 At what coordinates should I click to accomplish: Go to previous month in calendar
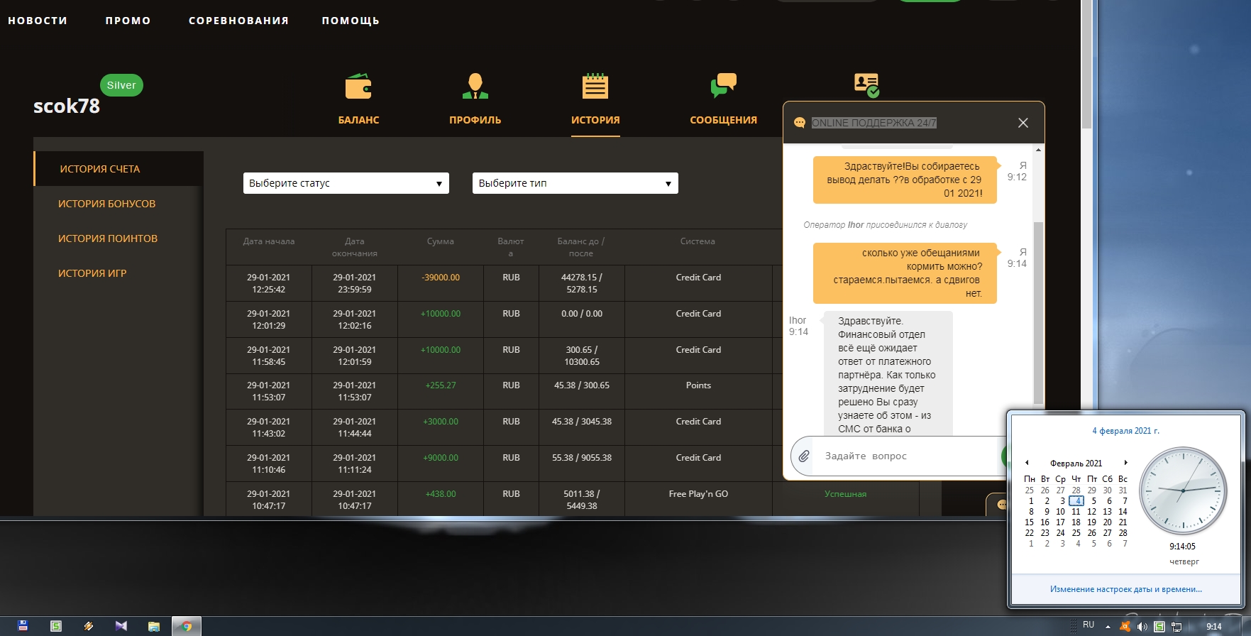(x=1027, y=463)
